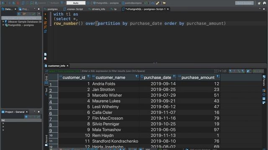Image resolution: width=268 pixels, height=150 pixels.
Task: Open the customer_name column sort/filter icon
Action: click(x=137, y=77)
